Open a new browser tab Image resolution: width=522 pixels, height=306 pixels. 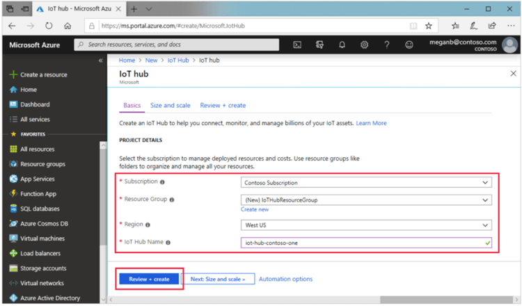134,9
